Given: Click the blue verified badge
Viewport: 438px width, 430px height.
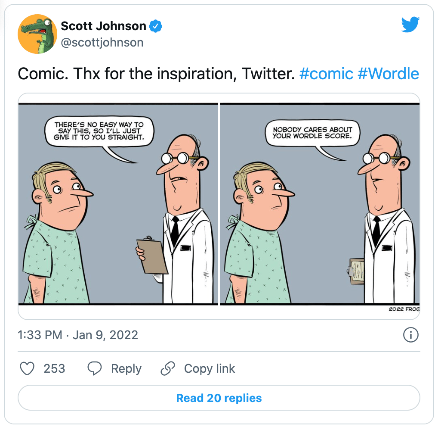Looking at the screenshot, I should 156,26.
